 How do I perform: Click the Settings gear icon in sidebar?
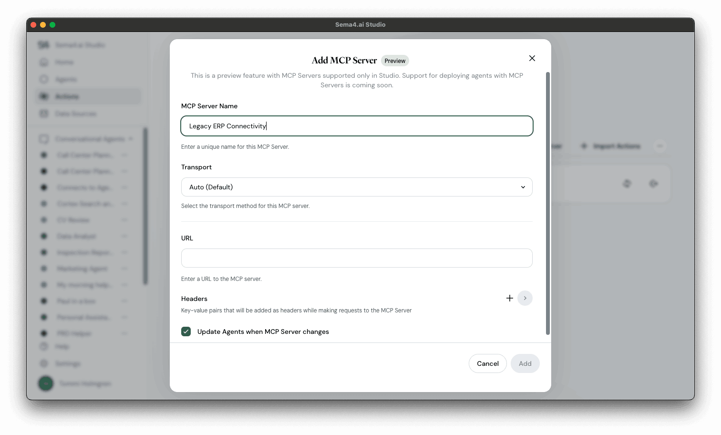[x=44, y=363]
